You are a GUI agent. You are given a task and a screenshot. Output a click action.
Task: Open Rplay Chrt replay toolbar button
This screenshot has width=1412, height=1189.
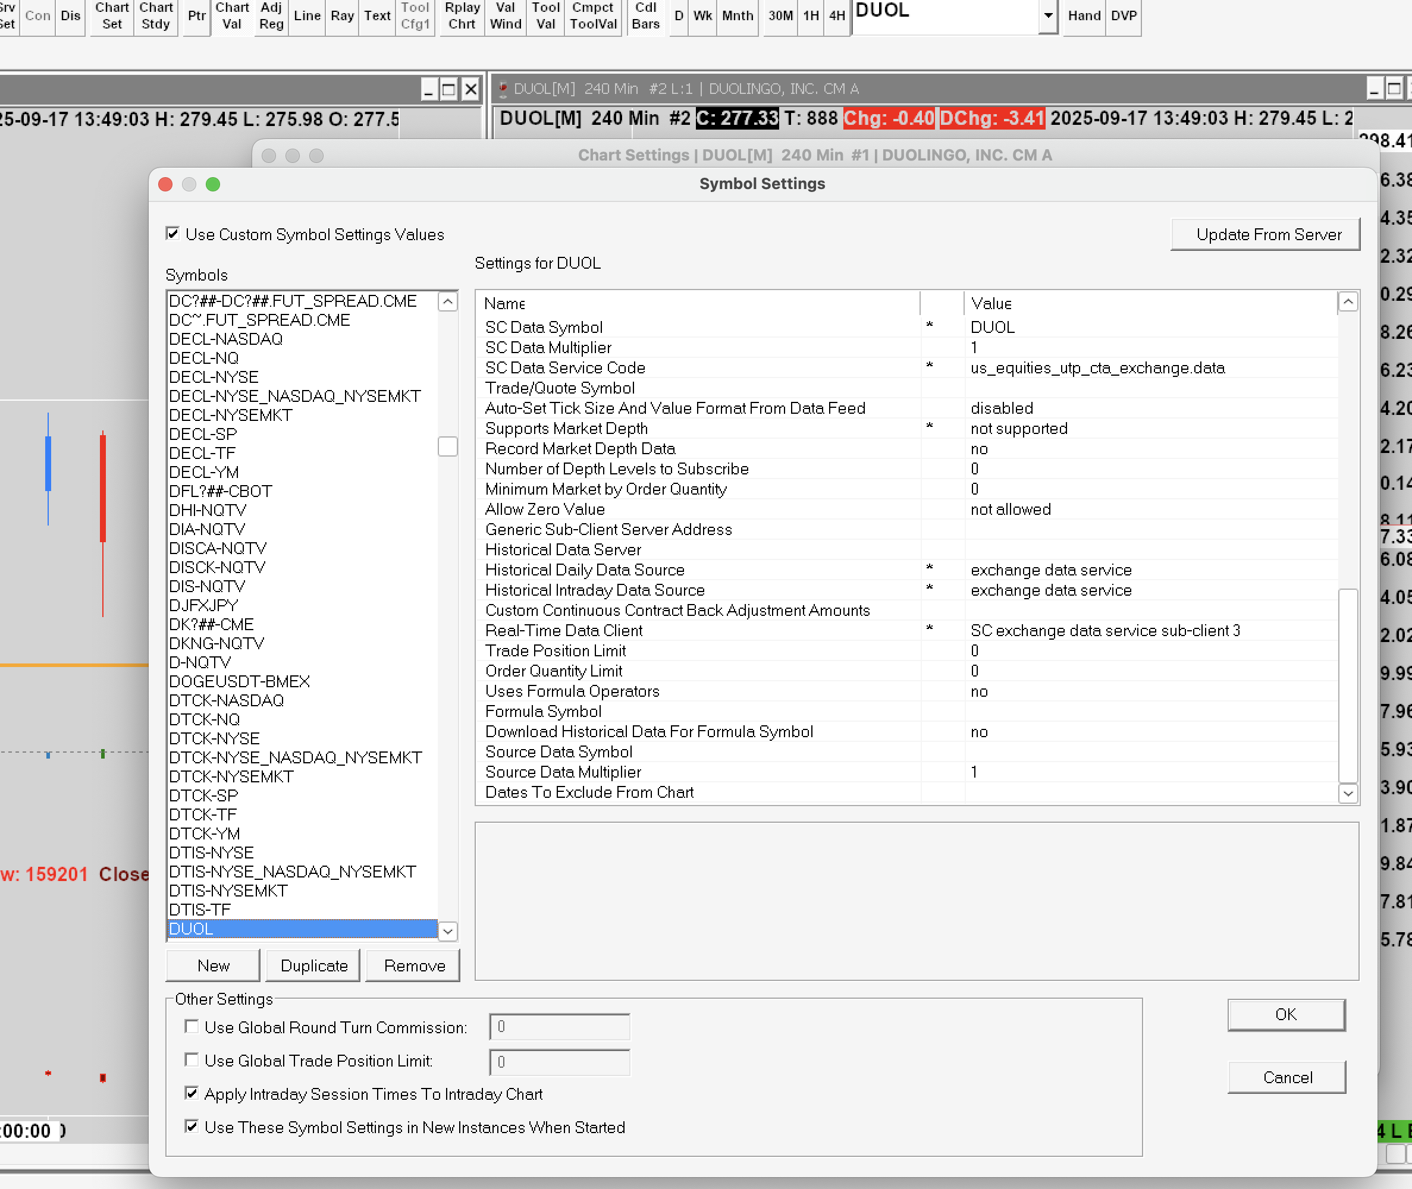462,15
